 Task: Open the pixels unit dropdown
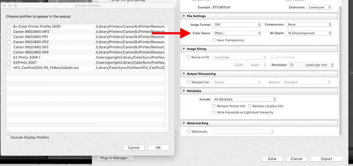click(258, 65)
